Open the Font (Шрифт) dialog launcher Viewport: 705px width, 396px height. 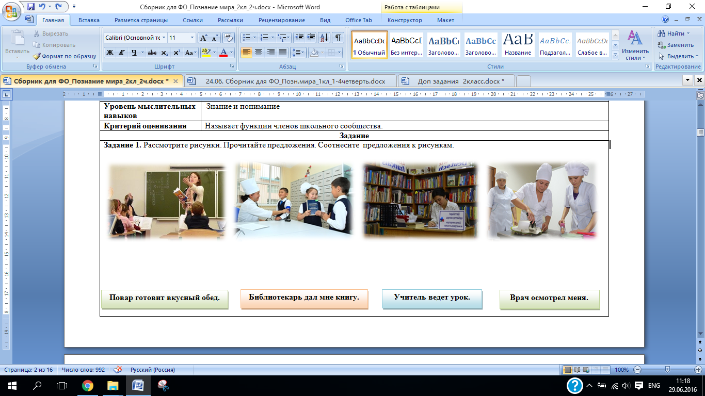tap(232, 67)
